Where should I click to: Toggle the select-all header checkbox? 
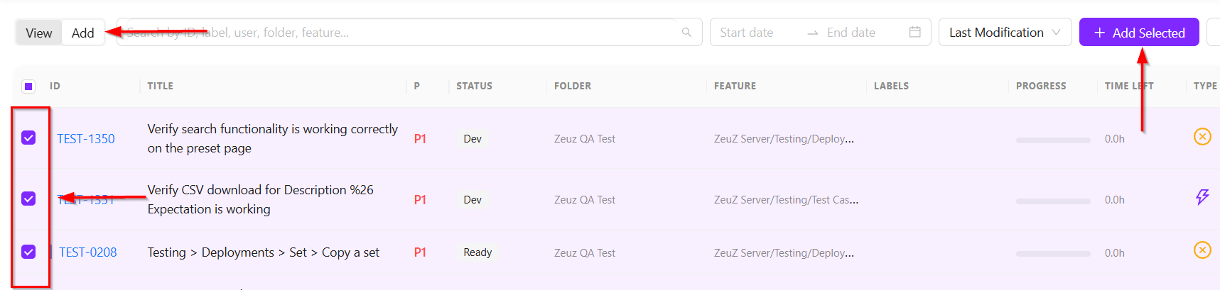28,87
